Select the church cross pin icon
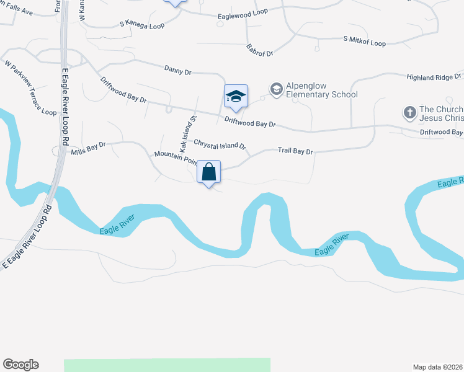The width and height of the screenshot is (464, 372). [x=410, y=113]
